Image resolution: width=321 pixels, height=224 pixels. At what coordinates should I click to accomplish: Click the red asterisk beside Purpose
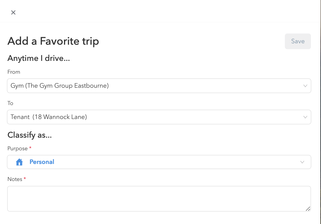tap(30, 148)
